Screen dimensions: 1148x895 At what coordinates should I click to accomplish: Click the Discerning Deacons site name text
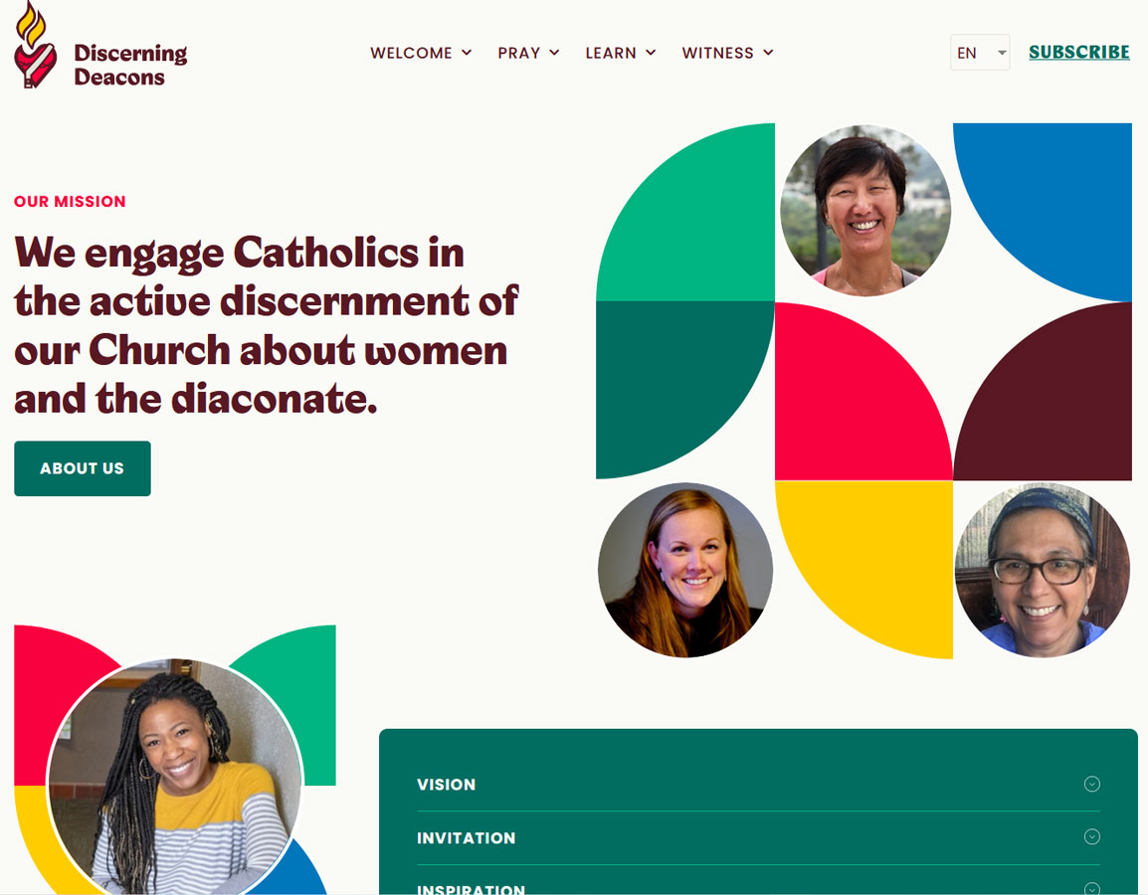coord(130,65)
